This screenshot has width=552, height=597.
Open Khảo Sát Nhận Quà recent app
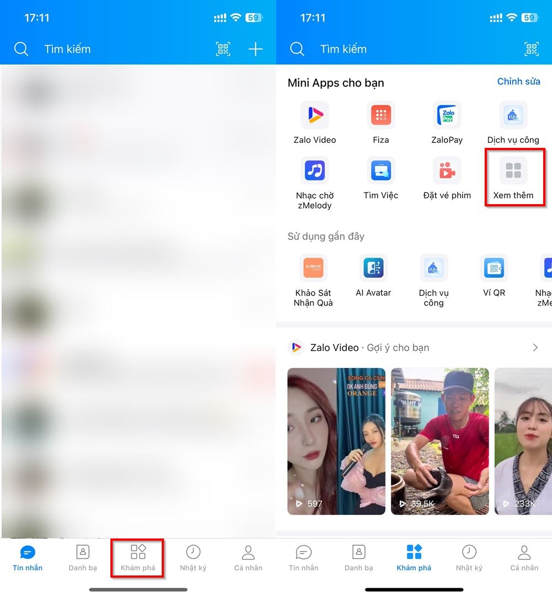click(313, 281)
